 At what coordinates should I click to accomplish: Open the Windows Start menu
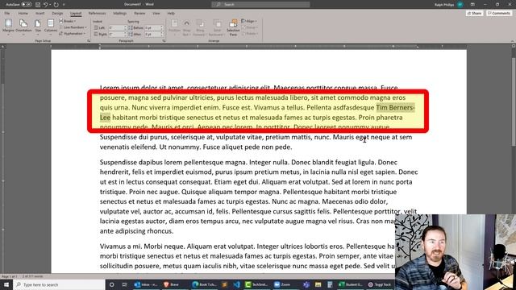click(x=6, y=284)
